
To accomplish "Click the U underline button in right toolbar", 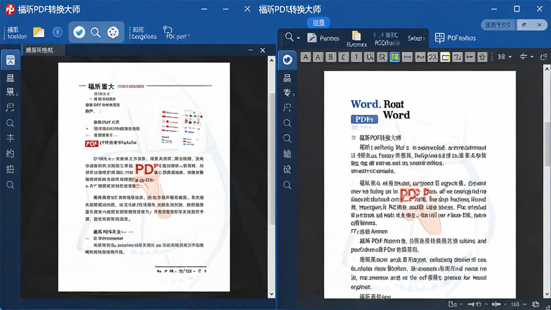I will [x=369, y=57].
